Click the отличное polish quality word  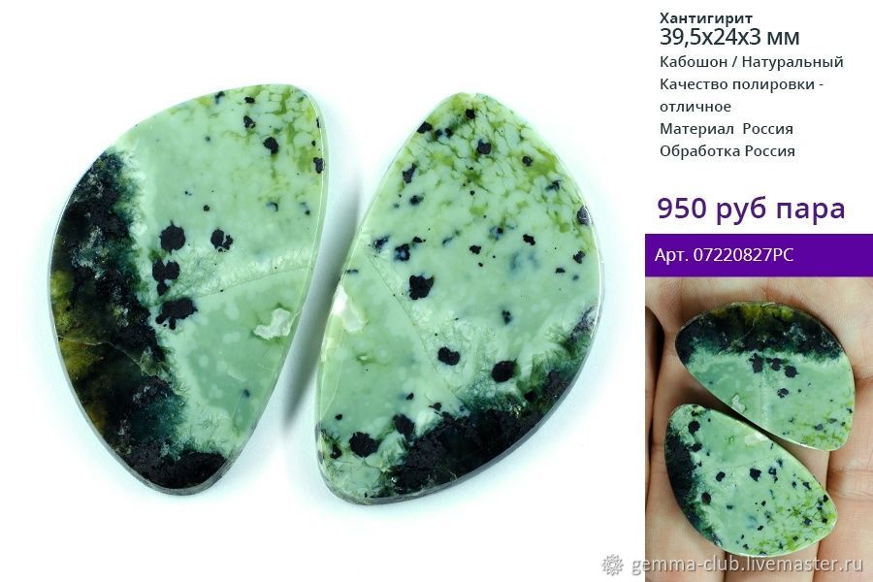(x=695, y=107)
